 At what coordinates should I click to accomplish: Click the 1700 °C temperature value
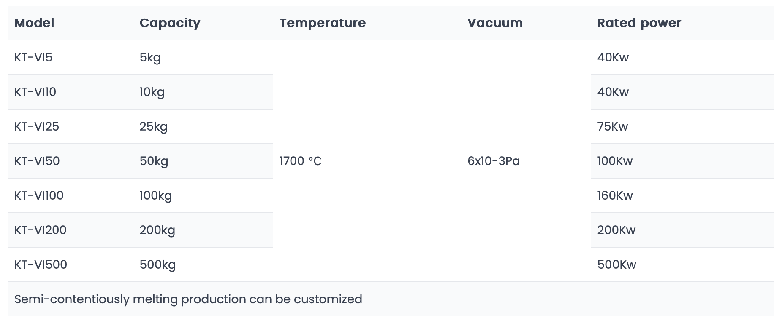tap(301, 161)
